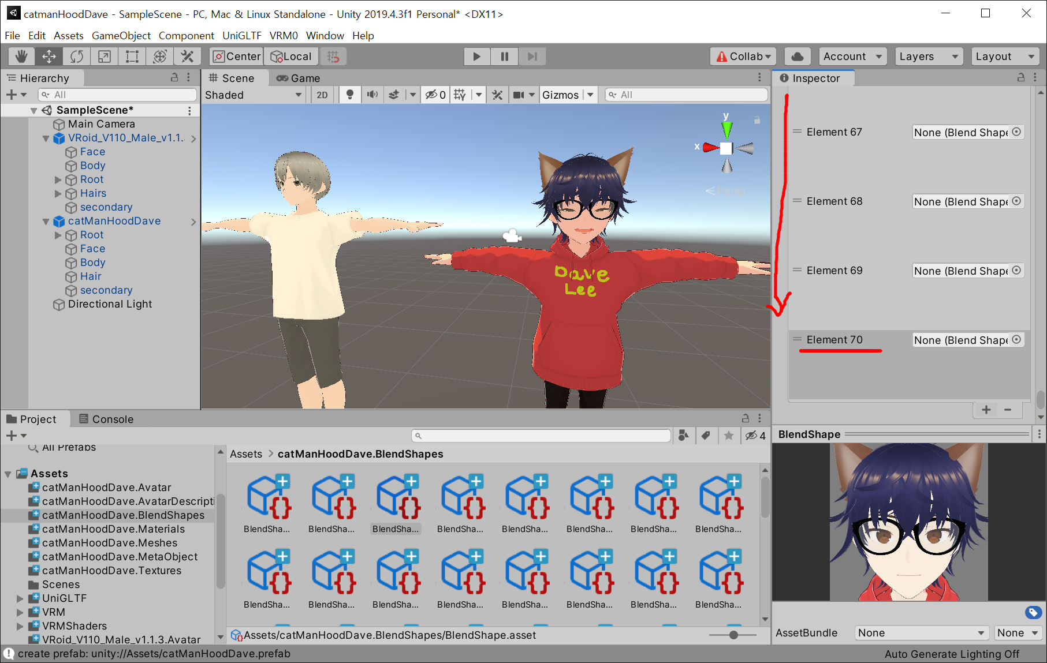This screenshot has width=1047, height=663.
Task: Select the Rotate tool
Action: (x=77, y=57)
